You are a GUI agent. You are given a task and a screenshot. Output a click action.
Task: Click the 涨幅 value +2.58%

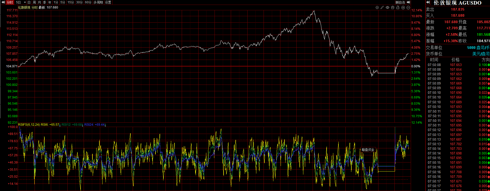click(x=452, y=34)
